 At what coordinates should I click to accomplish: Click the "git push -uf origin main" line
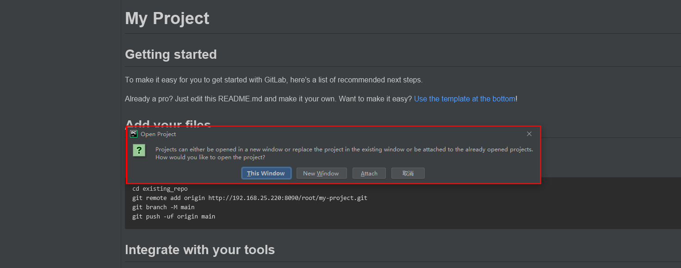pos(173,216)
